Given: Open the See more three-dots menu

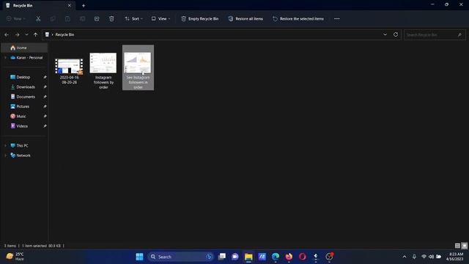Looking at the screenshot, I should (337, 18).
